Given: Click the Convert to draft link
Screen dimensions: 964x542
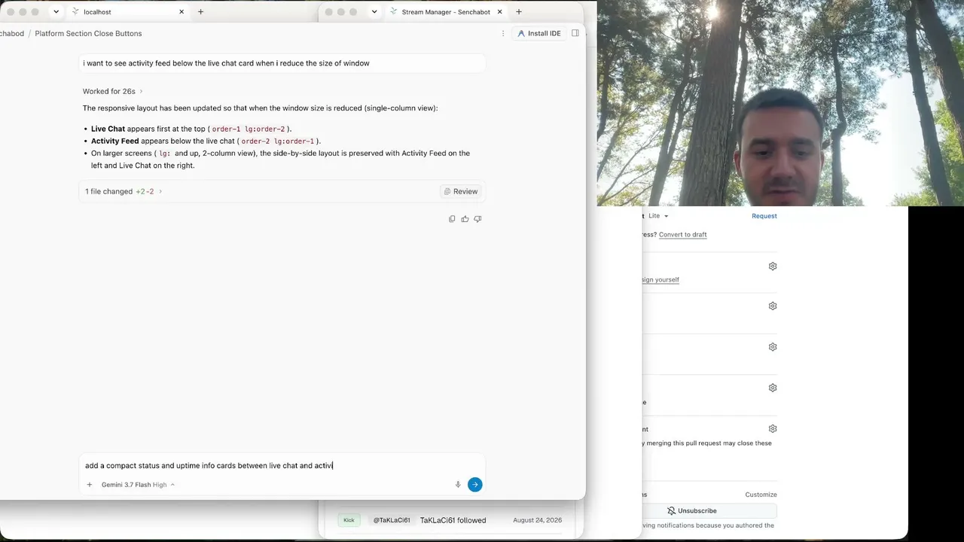Looking at the screenshot, I should pos(682,235).
